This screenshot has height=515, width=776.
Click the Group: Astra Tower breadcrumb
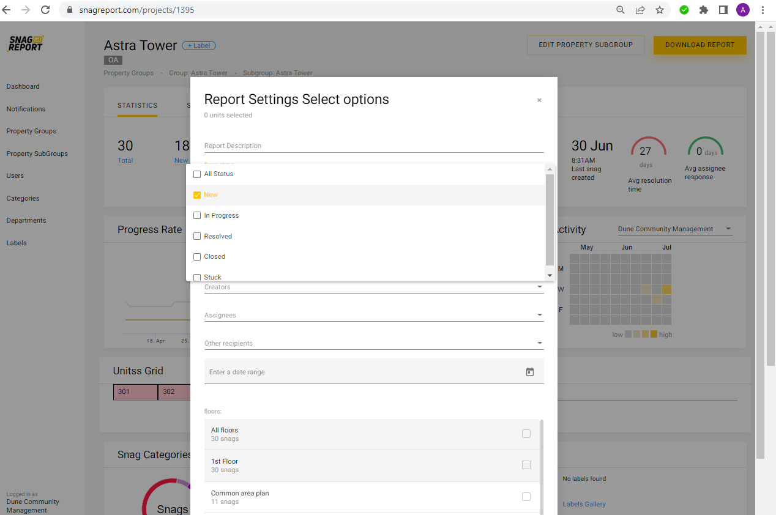point(198,73)
